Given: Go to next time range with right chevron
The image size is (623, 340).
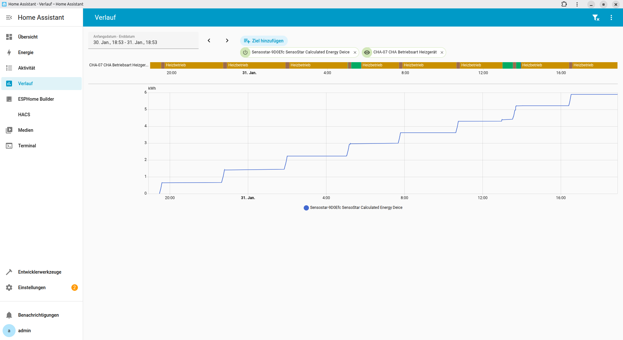Looking at the screenshot, I should 227,40.
